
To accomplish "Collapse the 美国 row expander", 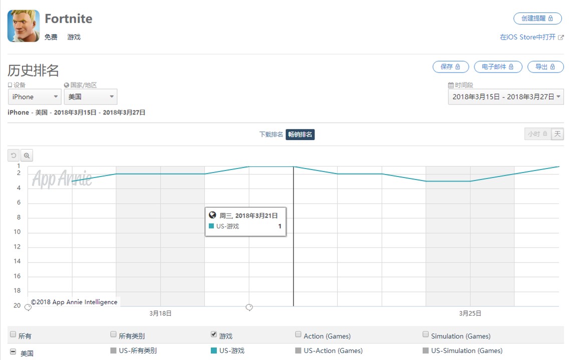I will click(13, 351).
